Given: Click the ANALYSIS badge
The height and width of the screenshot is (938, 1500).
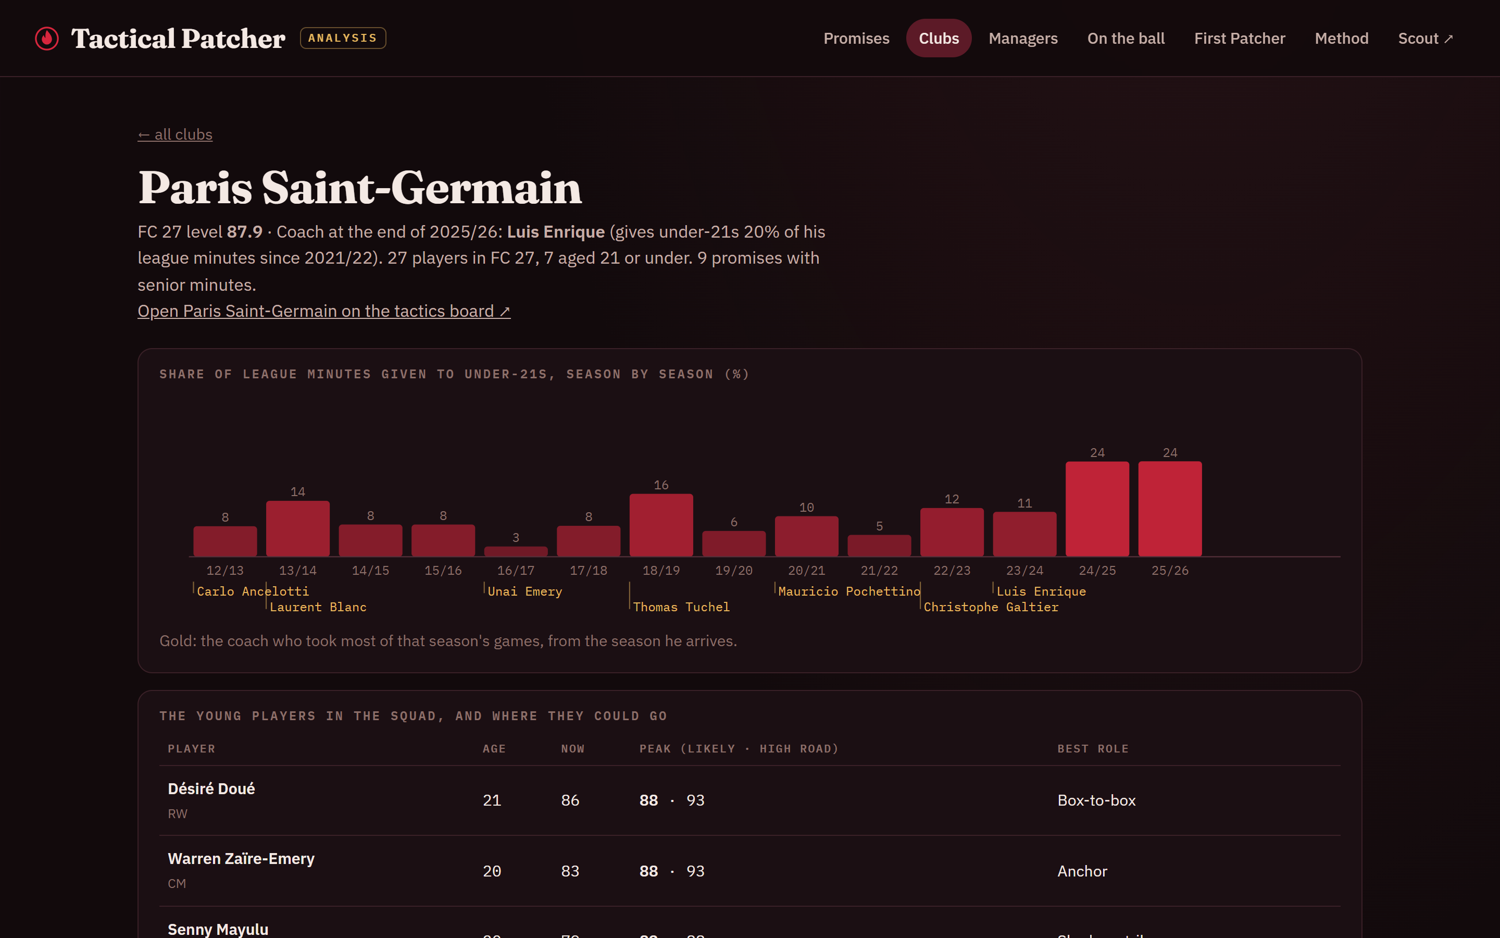Looking at the screenshot, I should (x=343, y=38).
